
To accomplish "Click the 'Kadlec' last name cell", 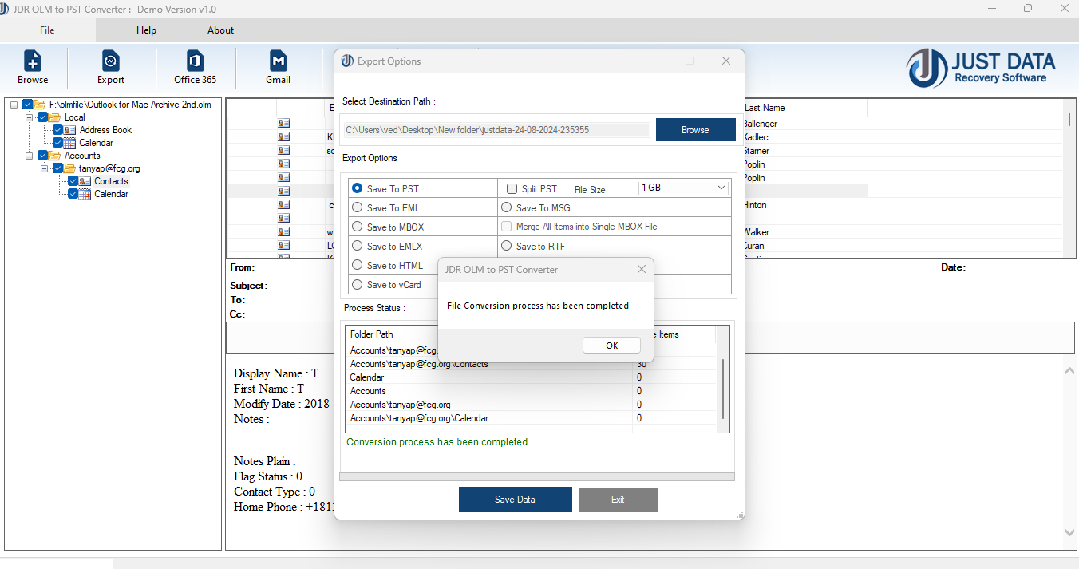I will pos(756,137).
